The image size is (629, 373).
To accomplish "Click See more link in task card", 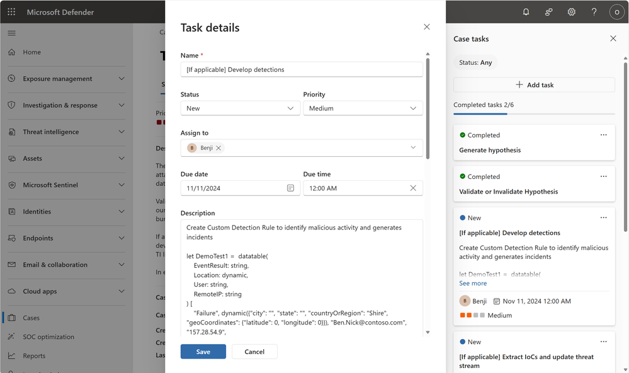I will pos(473,284).
